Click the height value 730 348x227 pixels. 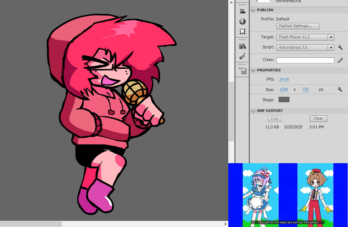pos(305,89)
